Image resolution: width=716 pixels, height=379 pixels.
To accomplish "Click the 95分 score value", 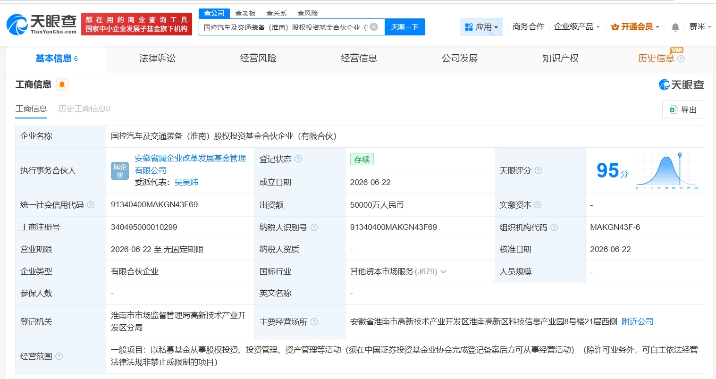I will [612, 170].
